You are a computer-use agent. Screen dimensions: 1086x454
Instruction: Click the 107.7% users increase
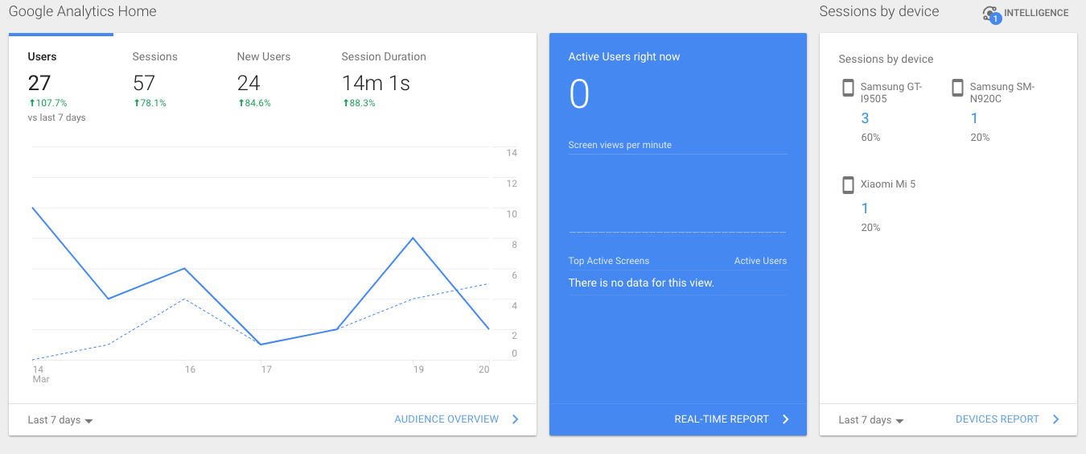click(x=47, y=103)
